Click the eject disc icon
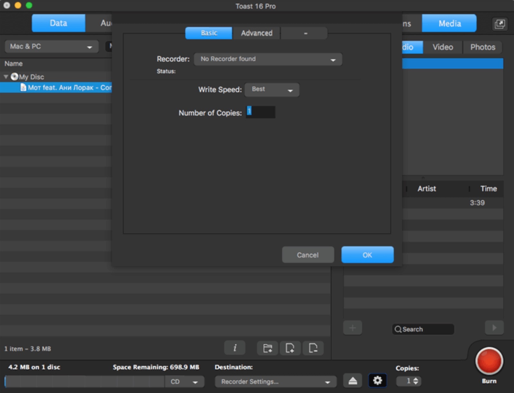This screenshot has width=514, height=393. tap(353, 381)
